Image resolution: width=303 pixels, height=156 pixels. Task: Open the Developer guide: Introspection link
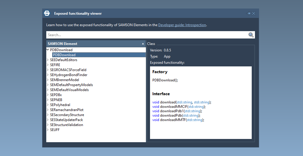click(182, 25)
